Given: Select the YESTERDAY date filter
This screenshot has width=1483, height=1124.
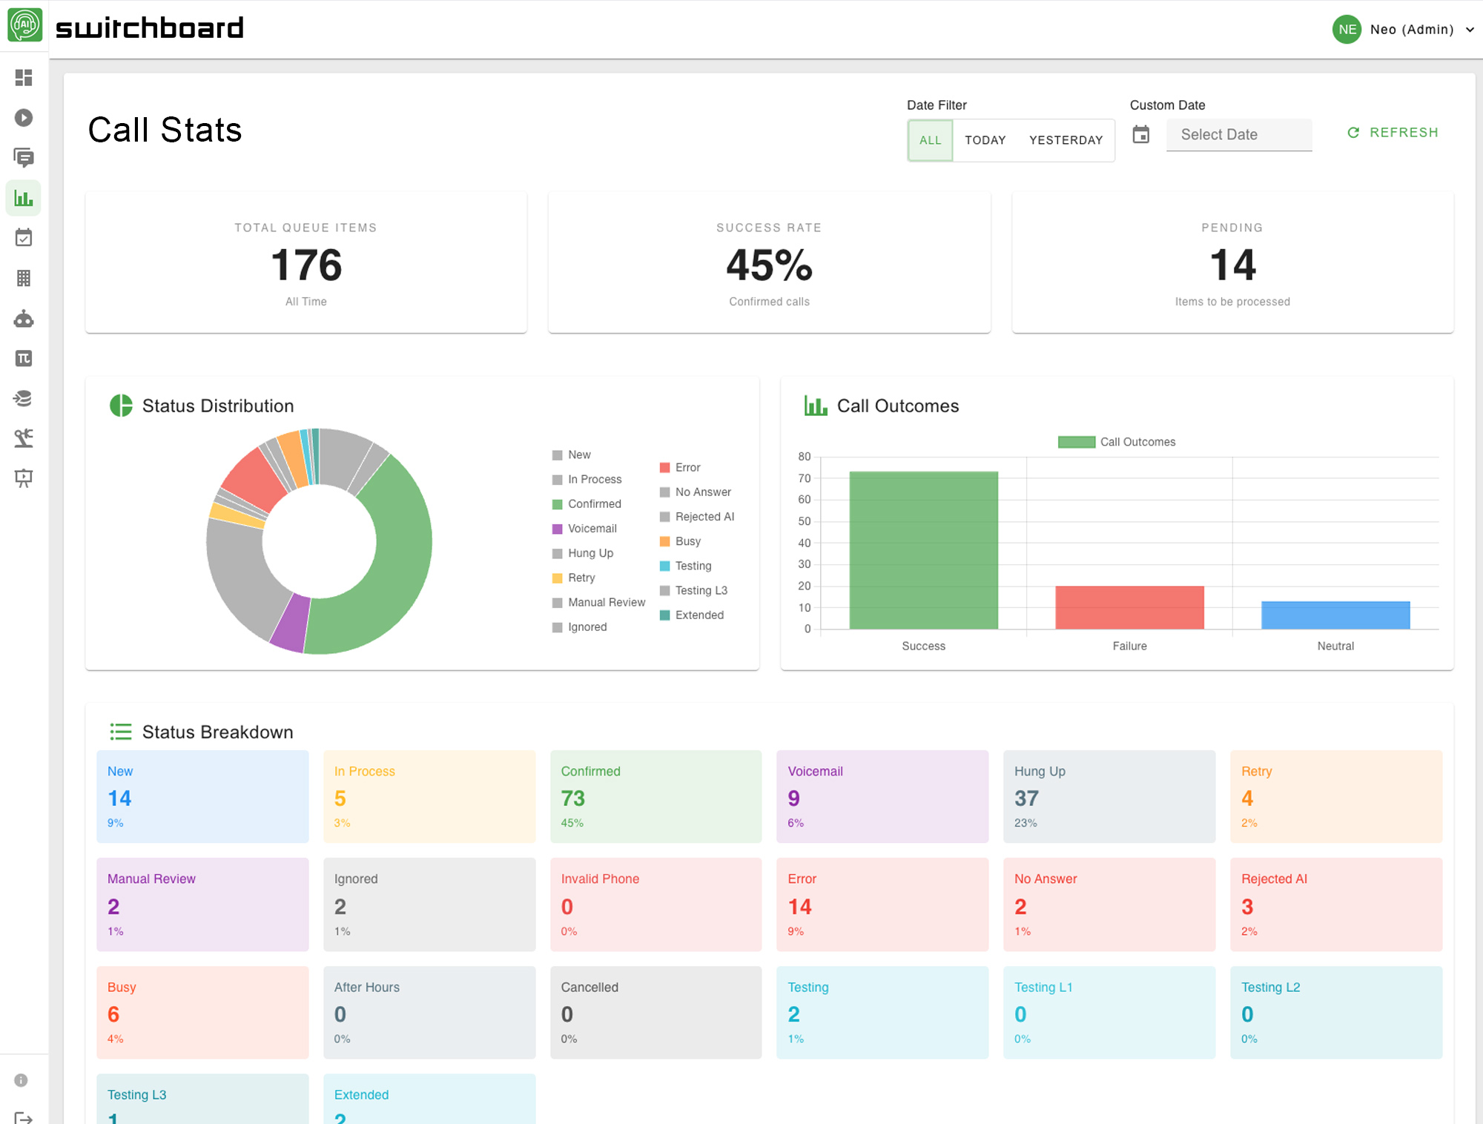Looking at the screenshot, I should point(1066,140).
